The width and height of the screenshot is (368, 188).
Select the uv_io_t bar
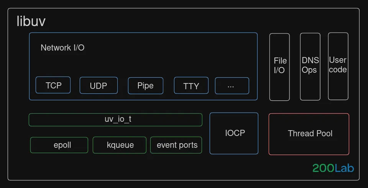(x=115, y=120)
